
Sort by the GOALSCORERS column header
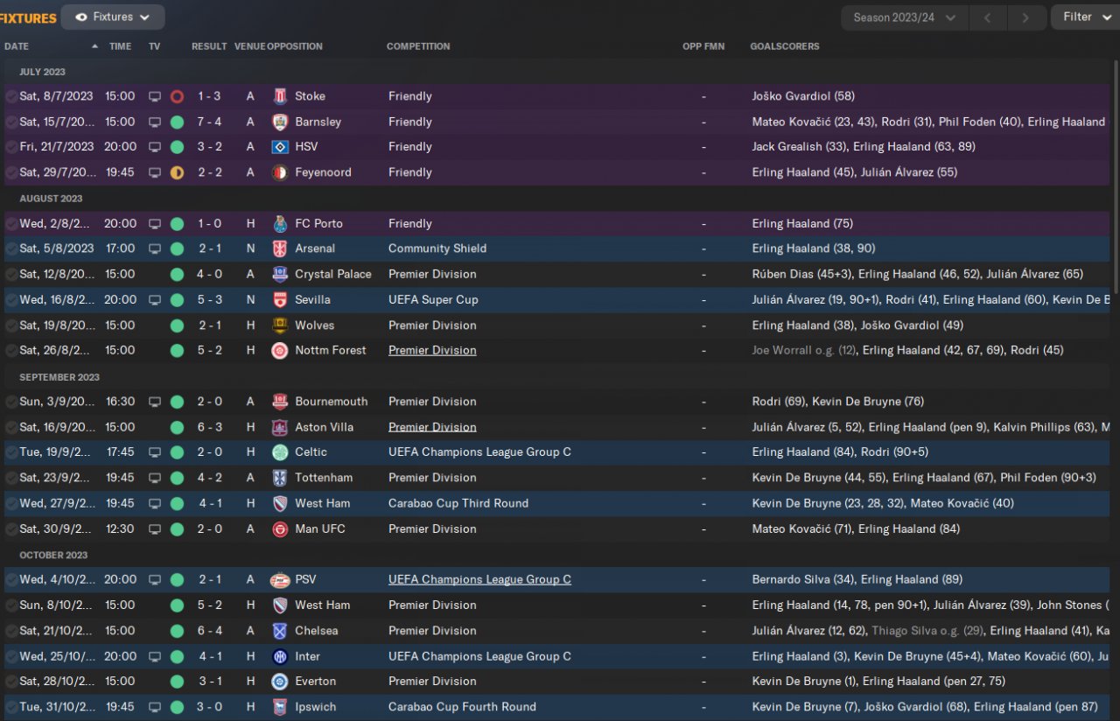click(785, 46)
